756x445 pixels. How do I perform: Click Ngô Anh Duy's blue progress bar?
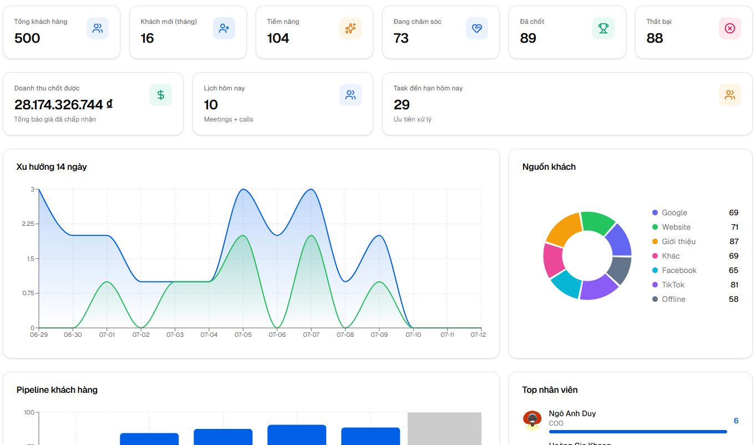tap(638, 432)
